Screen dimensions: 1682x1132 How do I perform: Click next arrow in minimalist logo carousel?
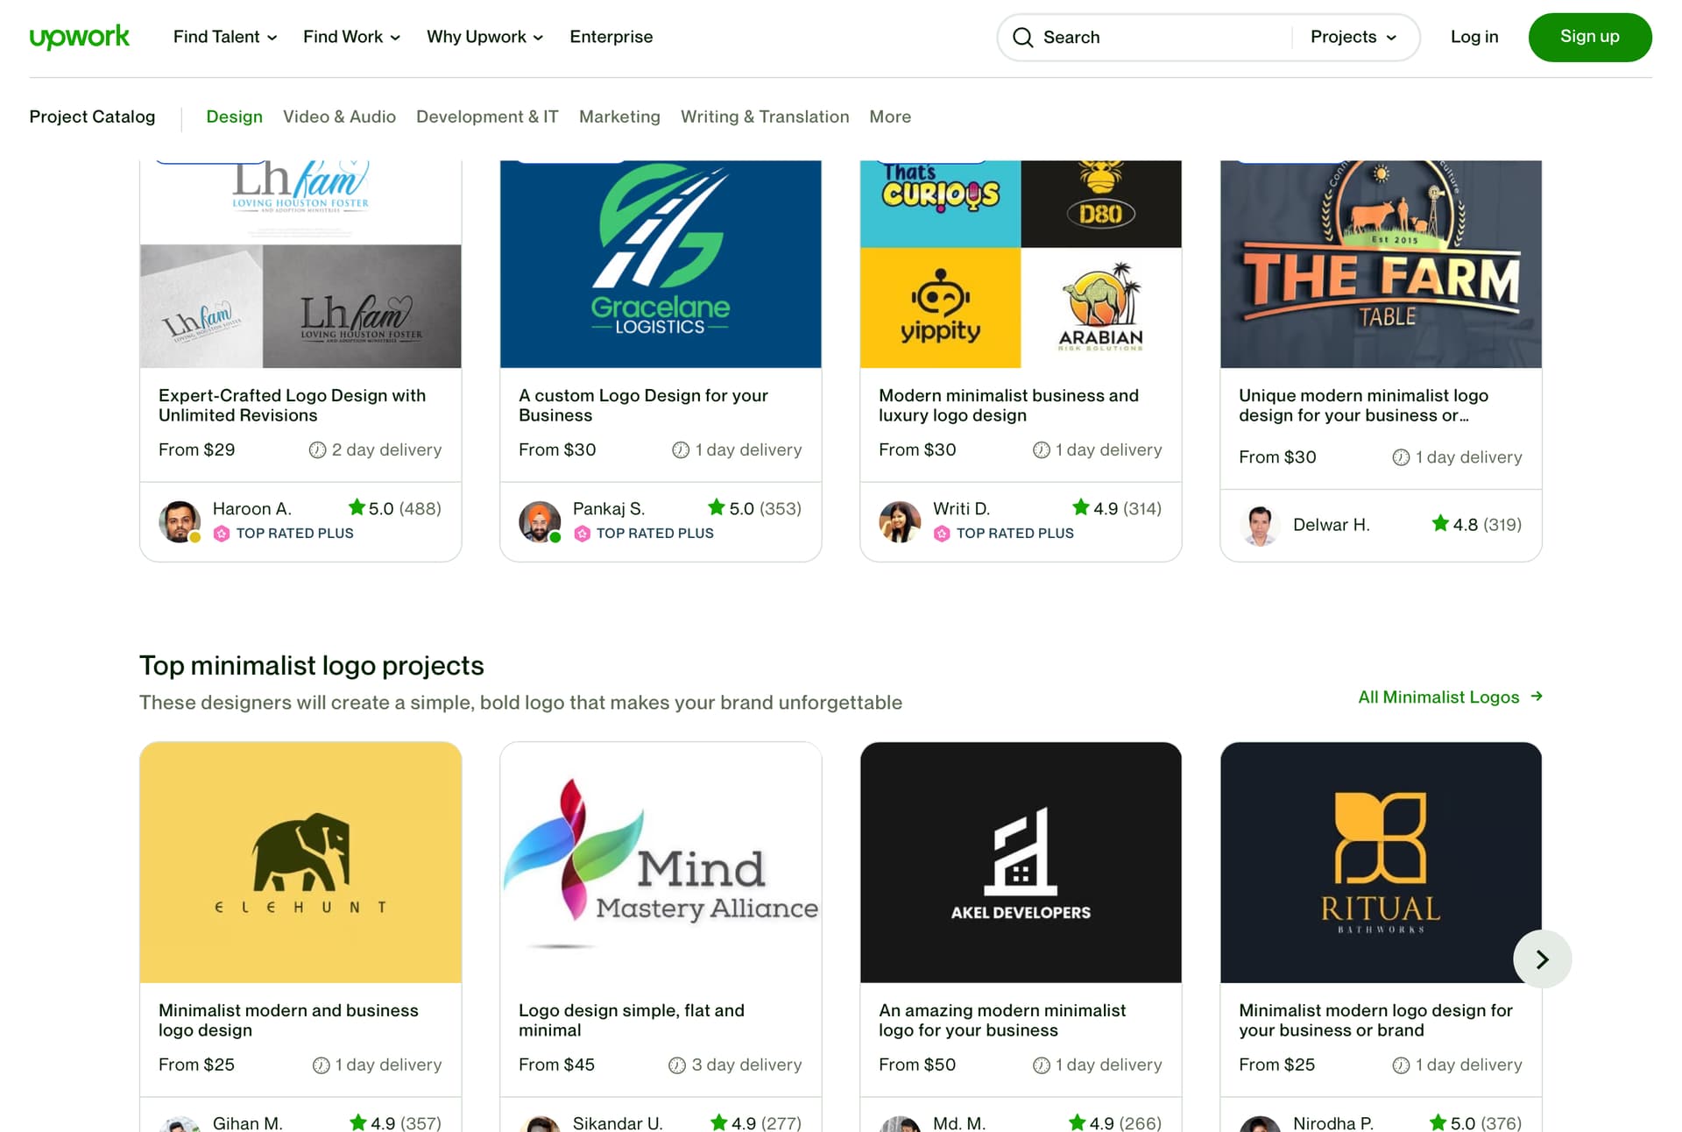click(1542, 959)
